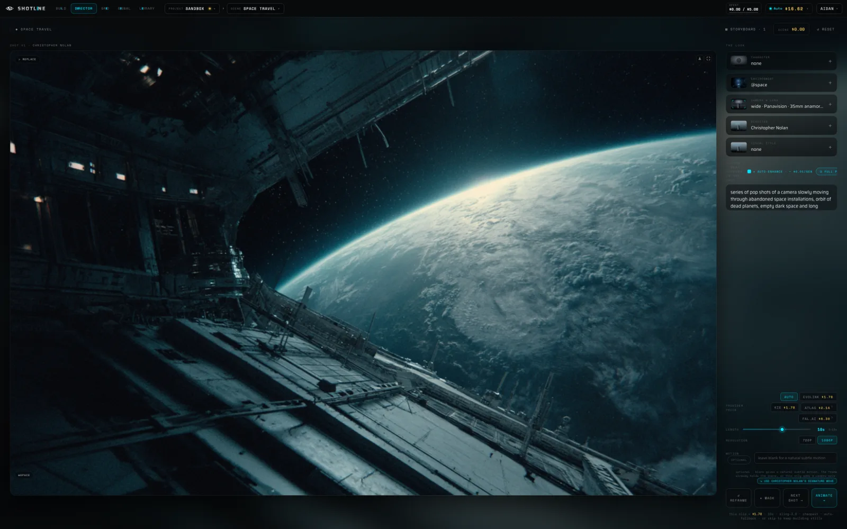Click the Spent $0.00 / $5.00 indicator
This screenshot has width=847, height=529.
(x=744, y=8)
